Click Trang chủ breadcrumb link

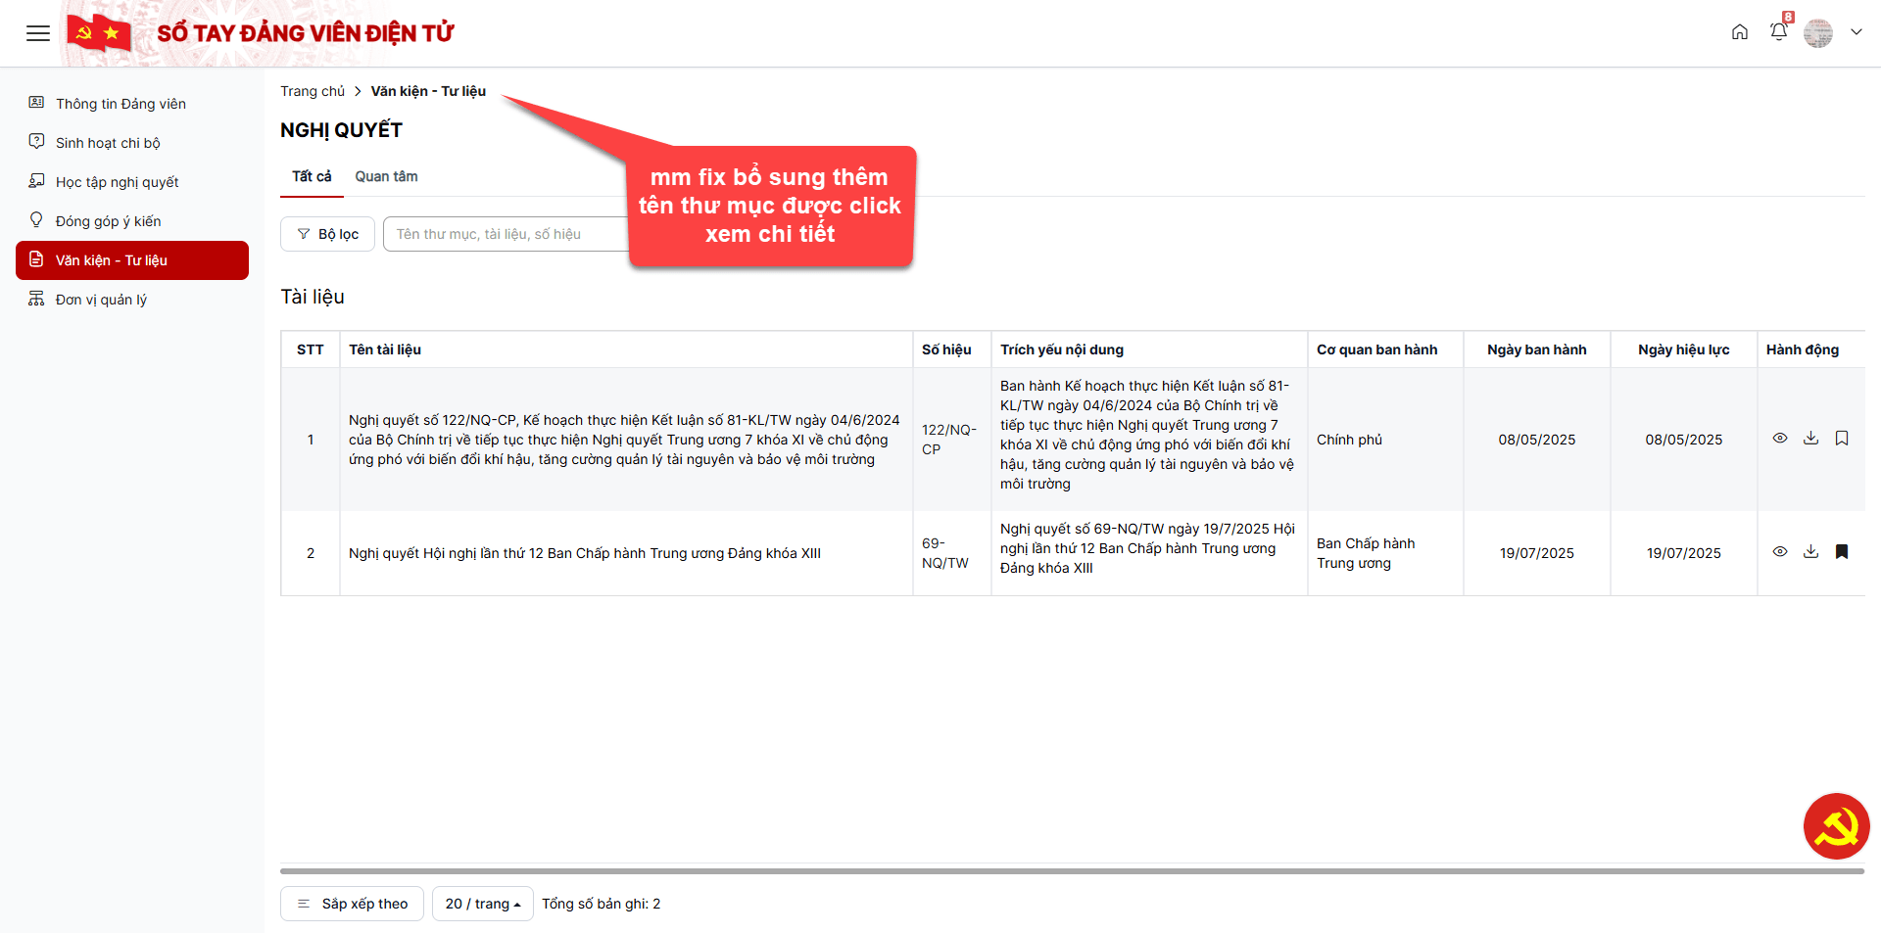pyautogui.click(x=313, y=91)
